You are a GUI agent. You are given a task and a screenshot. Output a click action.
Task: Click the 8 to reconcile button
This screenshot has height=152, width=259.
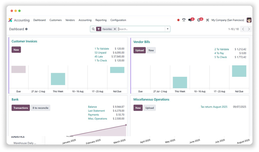(x=40, y=108)
